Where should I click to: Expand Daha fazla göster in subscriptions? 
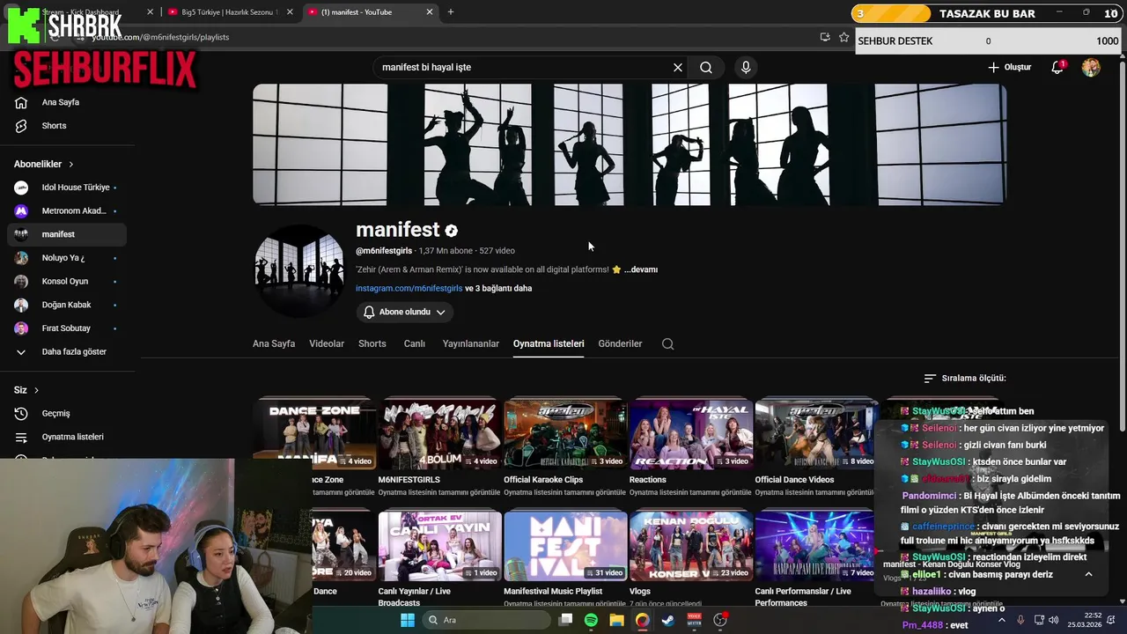coord(67,352)
